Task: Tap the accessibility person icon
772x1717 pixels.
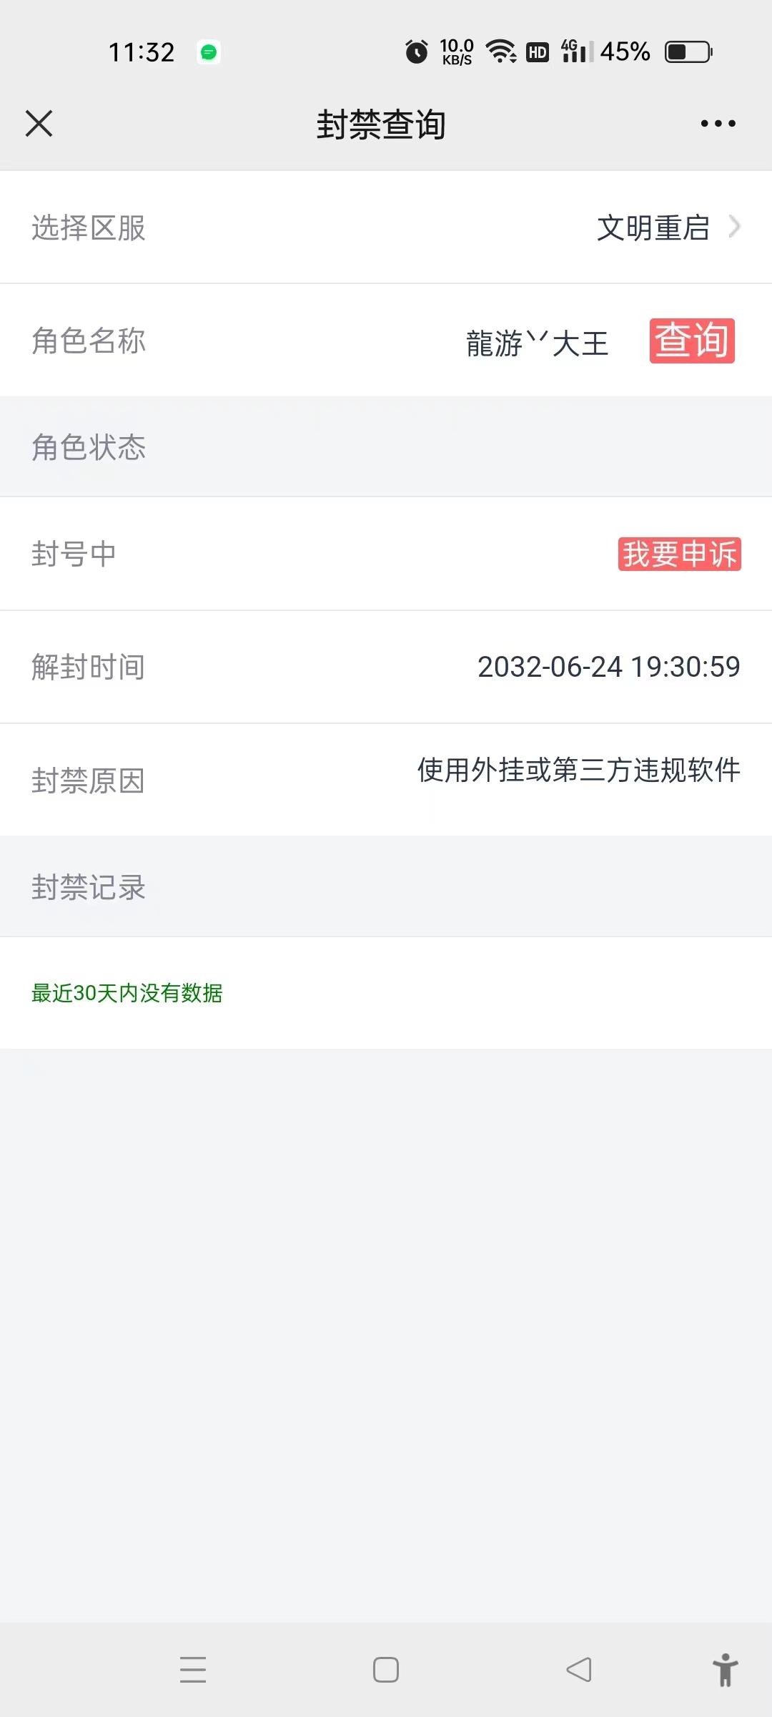Action: point(725,1670)
